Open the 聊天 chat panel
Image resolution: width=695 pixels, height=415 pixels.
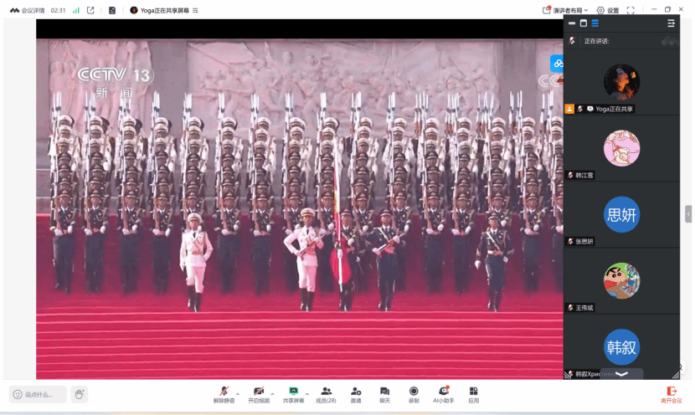tap(384, 394)
